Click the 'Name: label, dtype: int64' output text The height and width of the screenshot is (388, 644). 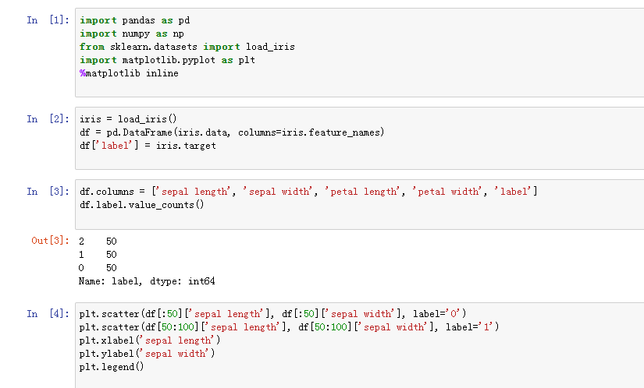point(147,280)
